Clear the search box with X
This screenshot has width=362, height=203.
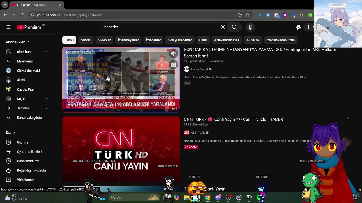(x=223, y=27)
